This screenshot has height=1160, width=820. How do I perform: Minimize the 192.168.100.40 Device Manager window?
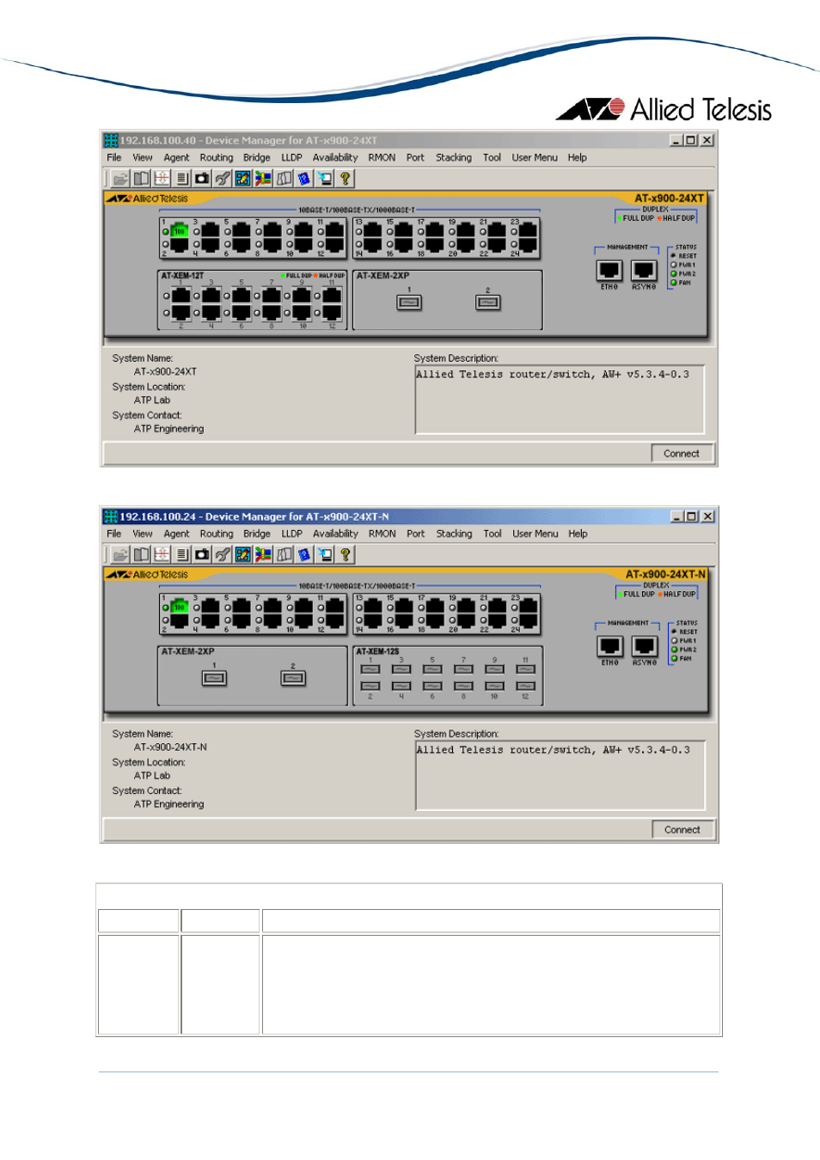click(676, 140)
